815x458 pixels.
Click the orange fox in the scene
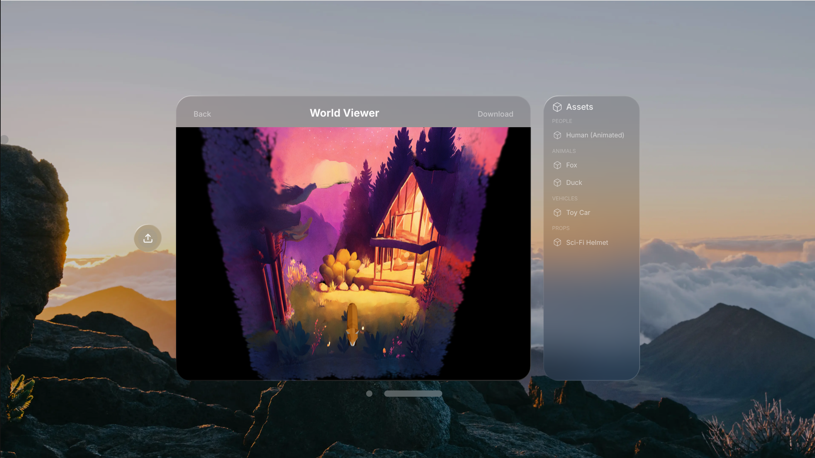(352, 325)
